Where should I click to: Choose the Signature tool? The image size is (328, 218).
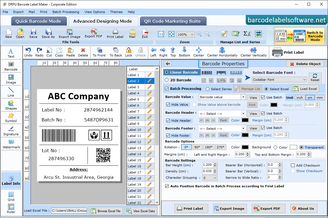tap(11, 131)
